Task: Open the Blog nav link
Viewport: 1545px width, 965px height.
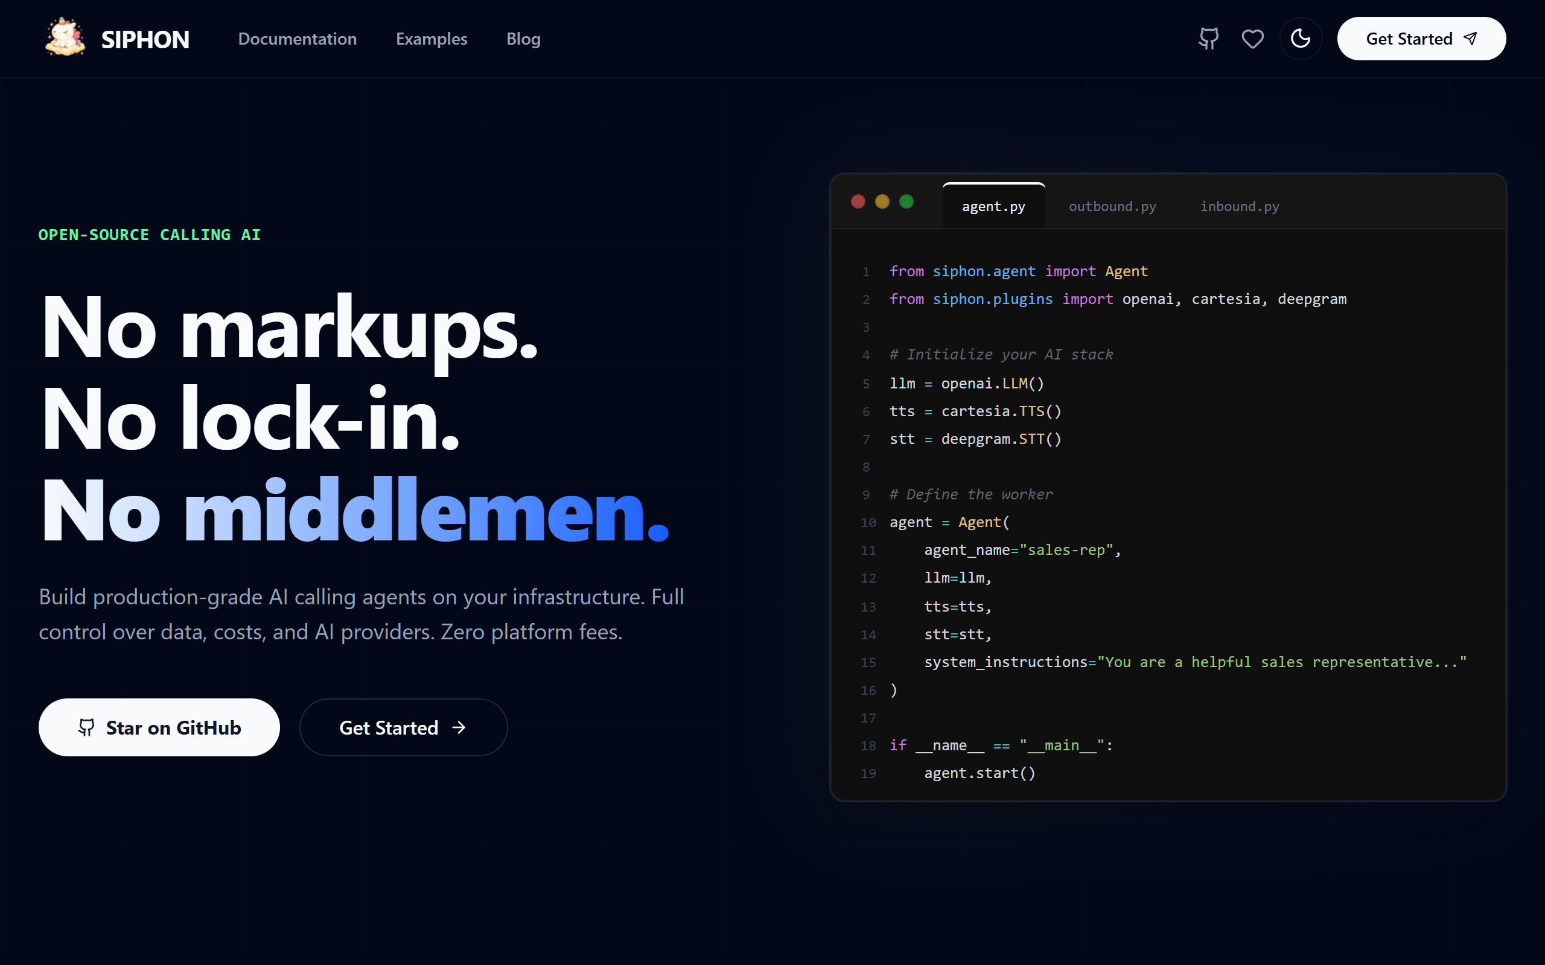Action: pos(523,39)
